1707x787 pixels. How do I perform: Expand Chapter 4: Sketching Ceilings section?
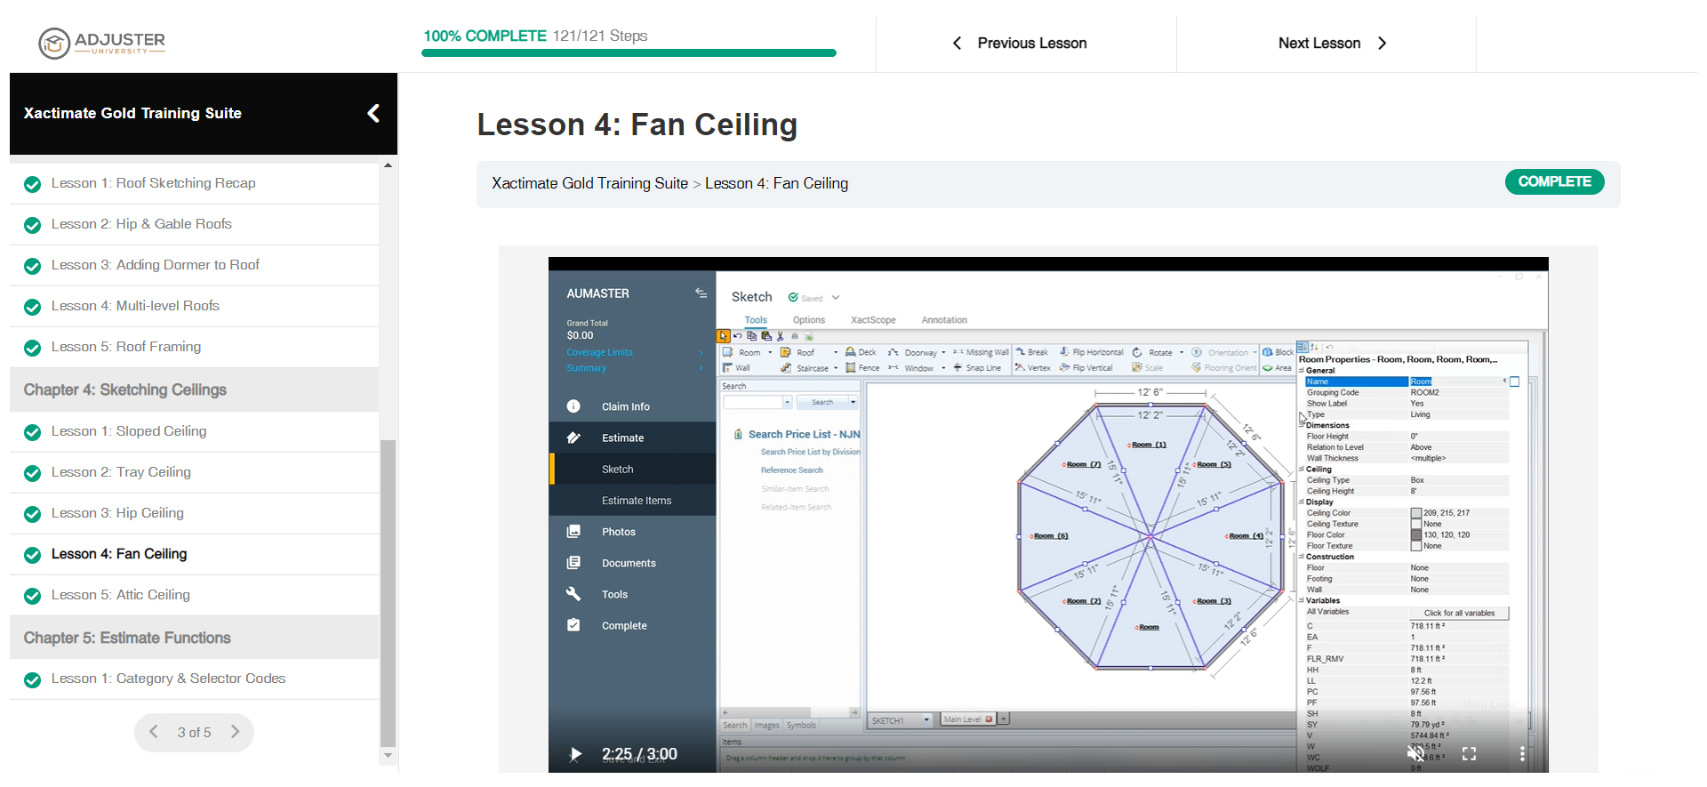(125, 389)
